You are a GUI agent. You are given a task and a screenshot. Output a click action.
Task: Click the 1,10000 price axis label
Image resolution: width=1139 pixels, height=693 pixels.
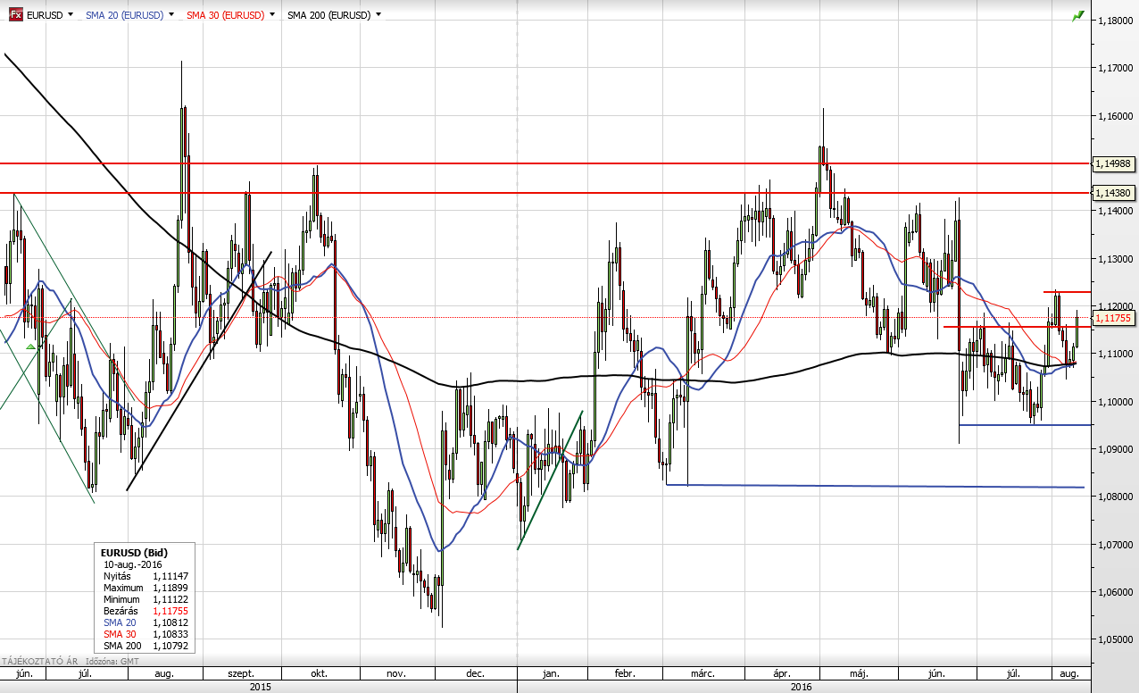[1117, 402]
